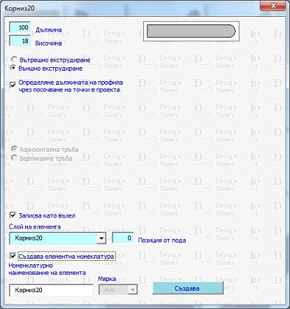
Task: Close the Корниз20 dialog window
Action: pyautogui.click(x=273, y=6)
